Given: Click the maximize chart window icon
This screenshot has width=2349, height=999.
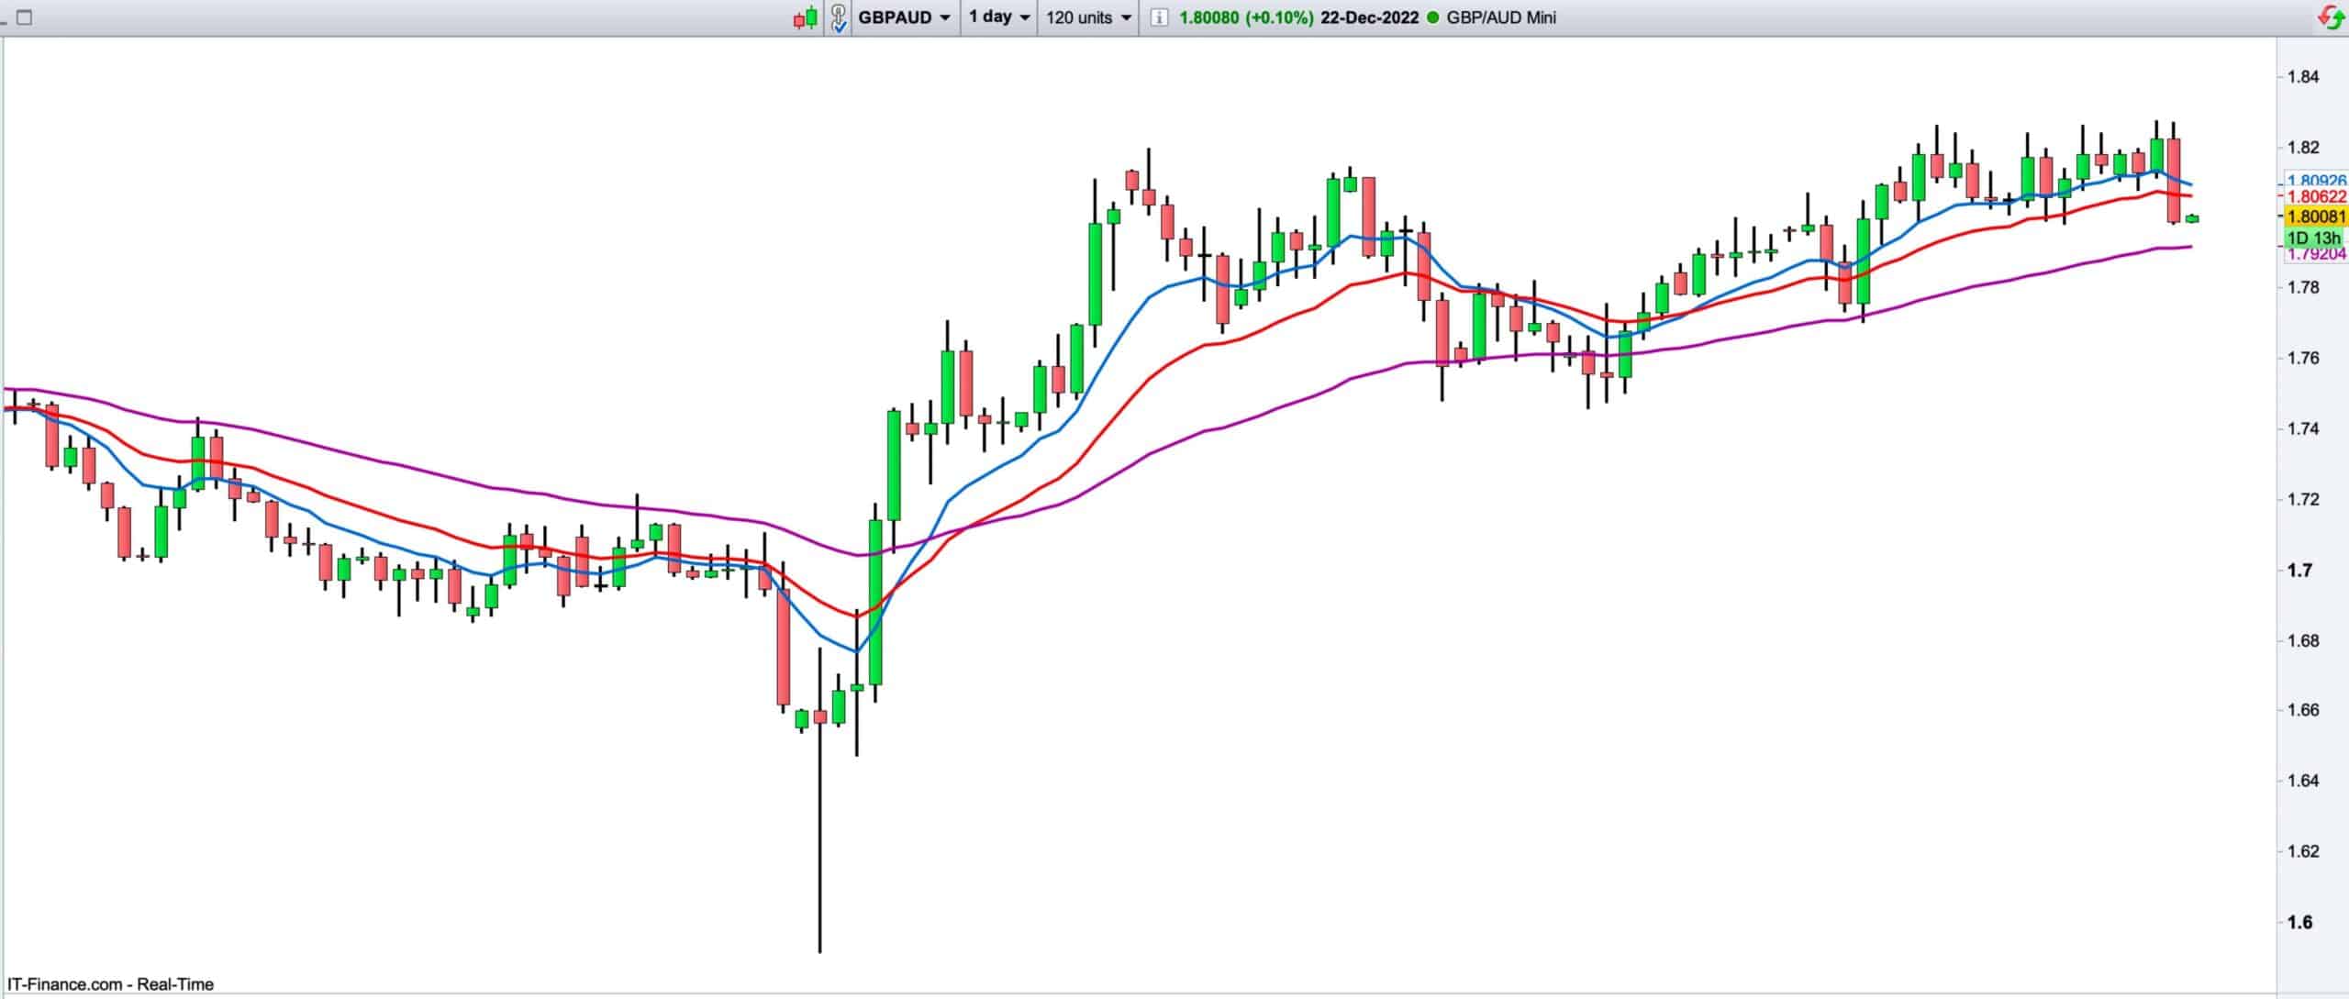Looking at the screenshot, I should click(x=25, y=17).
